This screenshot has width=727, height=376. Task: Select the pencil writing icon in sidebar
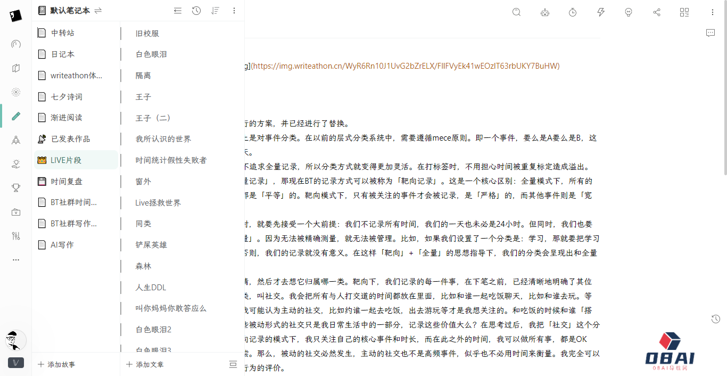pyautogui.click(x=16, y=116)
